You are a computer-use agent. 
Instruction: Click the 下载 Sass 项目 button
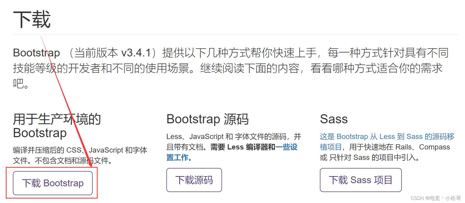point(361,180)
